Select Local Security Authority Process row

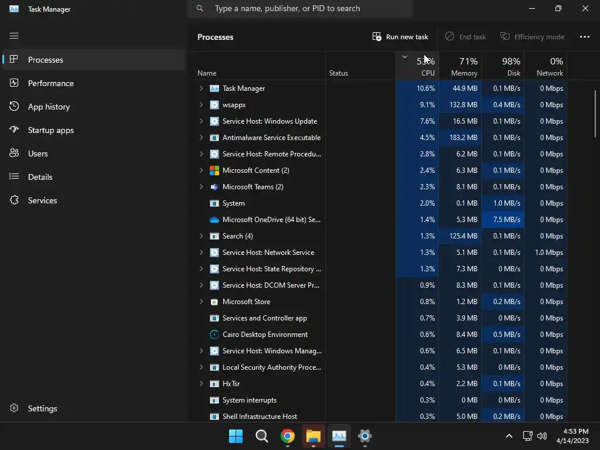[x=378, y=367]
